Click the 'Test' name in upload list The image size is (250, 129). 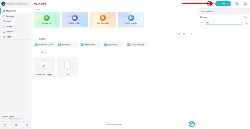tap(207, 23)
